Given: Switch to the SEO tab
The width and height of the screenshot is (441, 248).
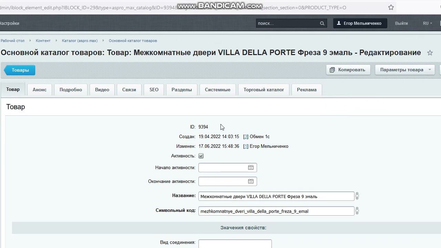Looking at the screenshot, I should click(154, 90).
